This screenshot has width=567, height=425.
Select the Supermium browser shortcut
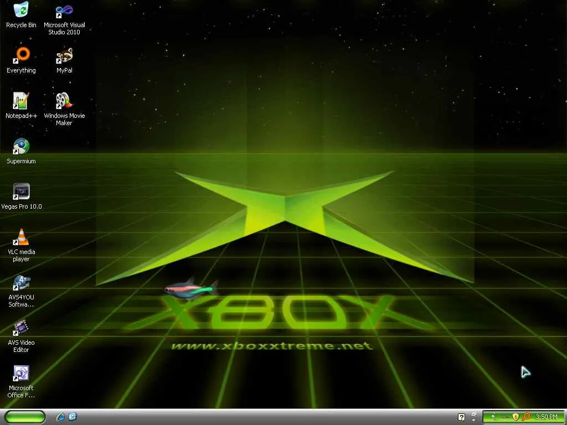(x=21, y=151)
